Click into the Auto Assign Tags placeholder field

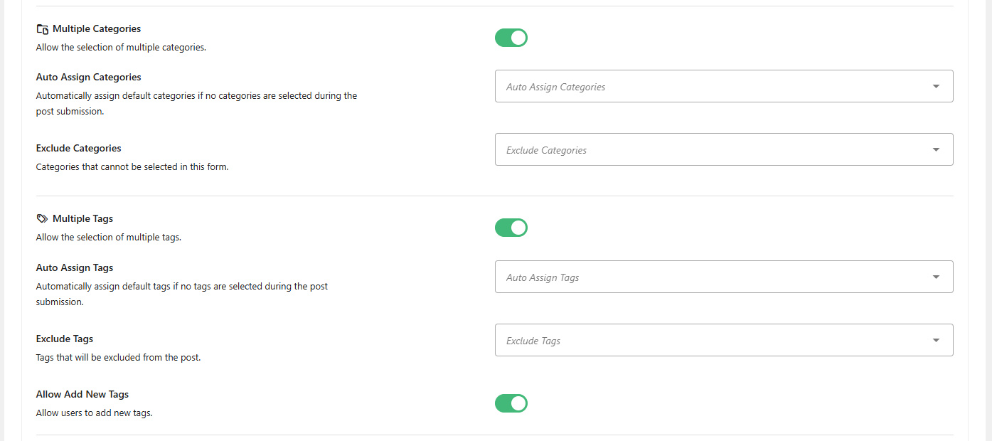point(724,277)
